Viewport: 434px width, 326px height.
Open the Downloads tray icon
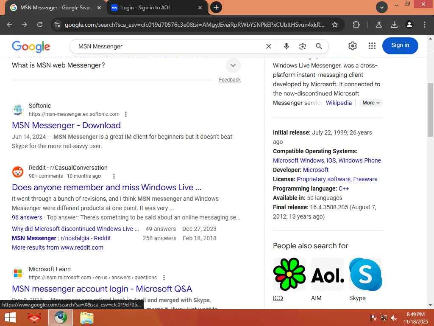(x=394, y=25)
